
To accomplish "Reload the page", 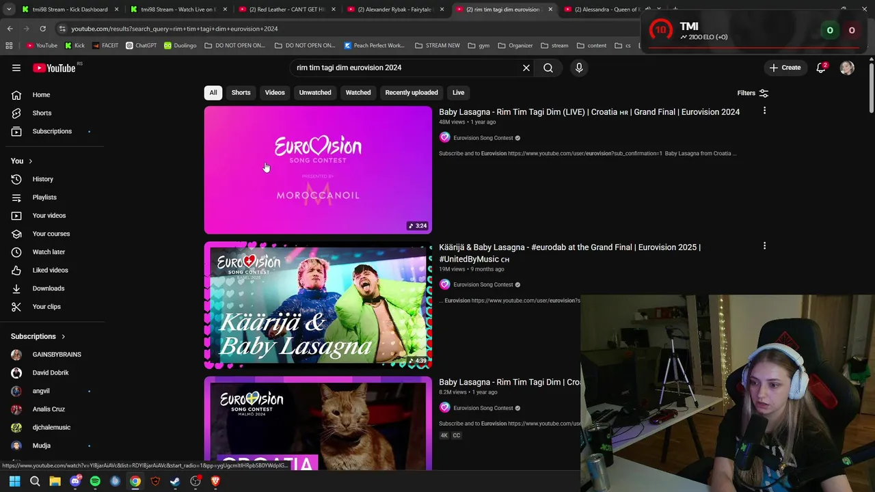I will [42, 29].
